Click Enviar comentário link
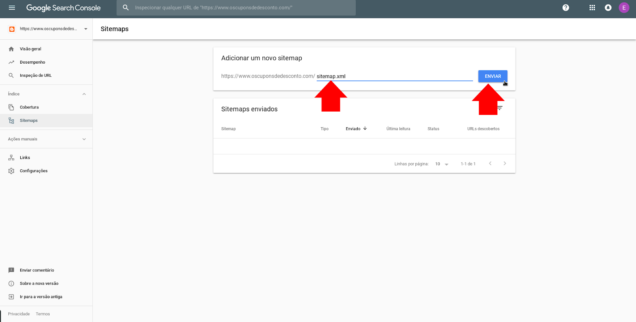The width and height of the screenshot is (636, 322). point(37,270)
